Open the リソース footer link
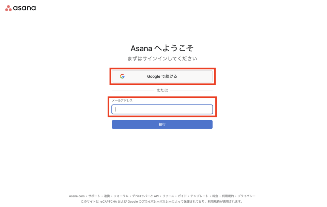The height and width of the screenshot is (207, 327). [x=167, y=196]
